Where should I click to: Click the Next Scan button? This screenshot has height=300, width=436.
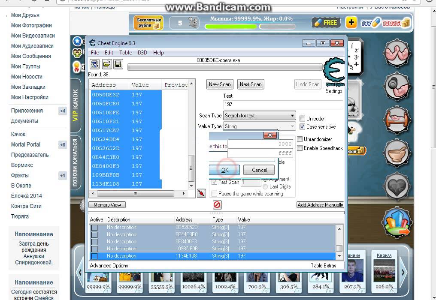click(251, 84)
